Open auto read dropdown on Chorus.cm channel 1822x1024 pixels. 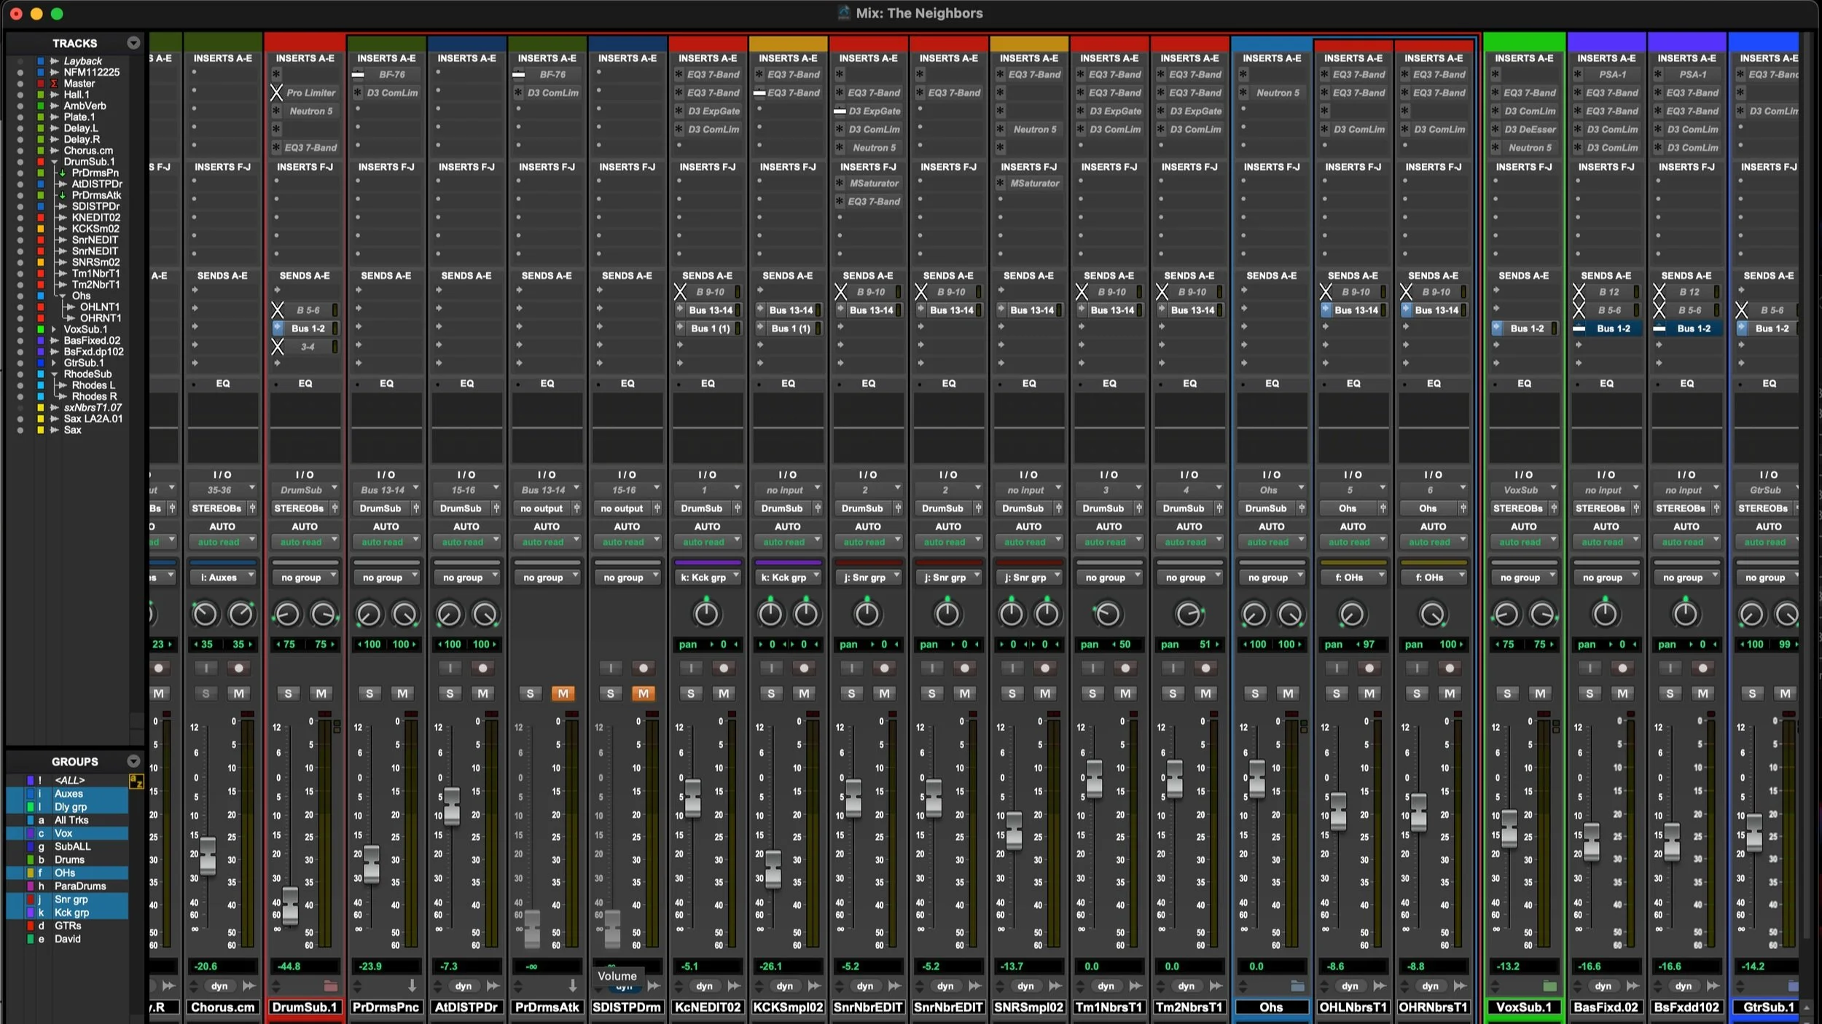[x=222, y=542]
